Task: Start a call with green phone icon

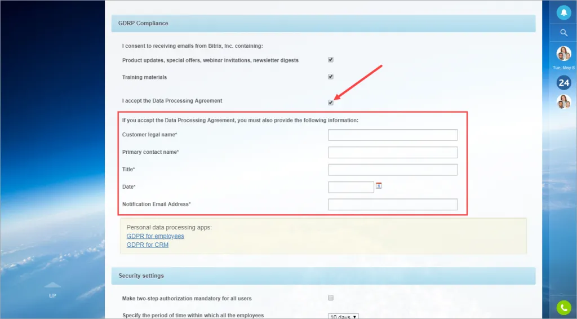Action: [x=563, y=308]
